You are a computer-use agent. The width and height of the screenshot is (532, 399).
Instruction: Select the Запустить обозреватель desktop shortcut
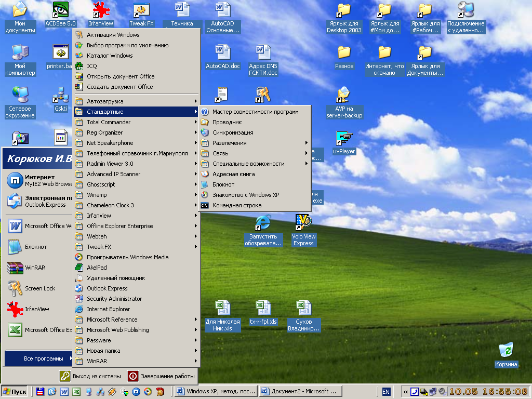click(x=263, y=231)
